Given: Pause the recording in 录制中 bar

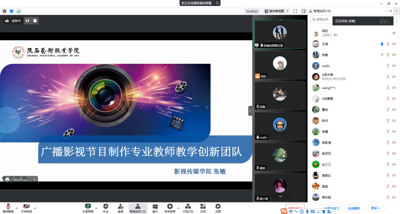Looking at the screenshot, I should [27, 21].
